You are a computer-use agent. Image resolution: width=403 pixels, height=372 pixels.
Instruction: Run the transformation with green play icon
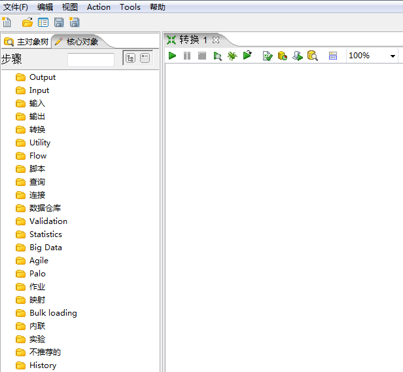tap(172, 55)
